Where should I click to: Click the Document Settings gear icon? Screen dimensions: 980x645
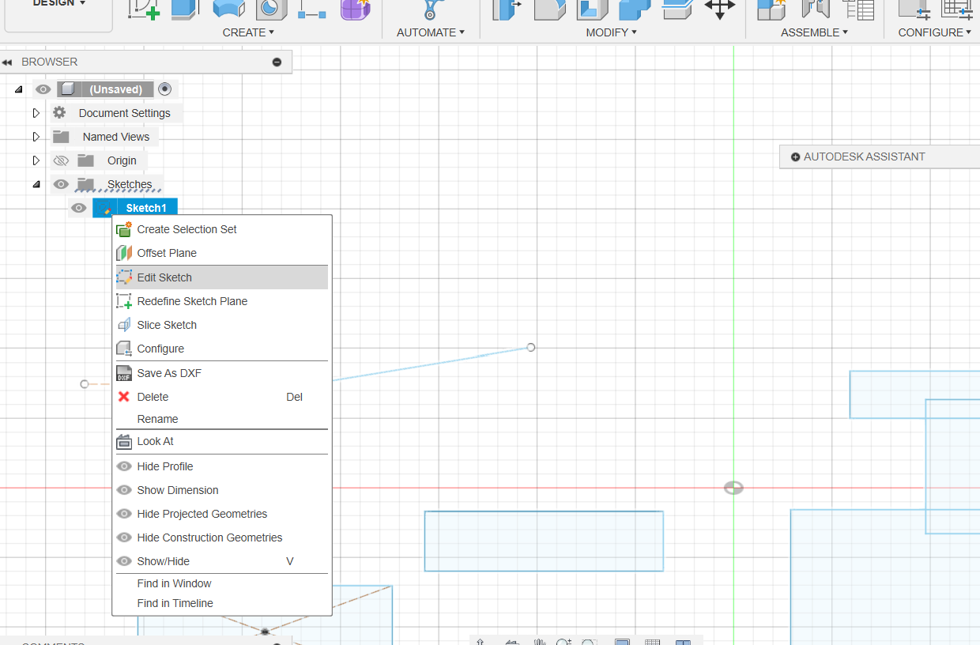(x=60, y=113)
